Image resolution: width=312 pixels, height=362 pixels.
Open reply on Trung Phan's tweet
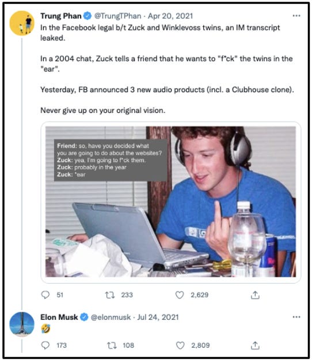[45, 295]
